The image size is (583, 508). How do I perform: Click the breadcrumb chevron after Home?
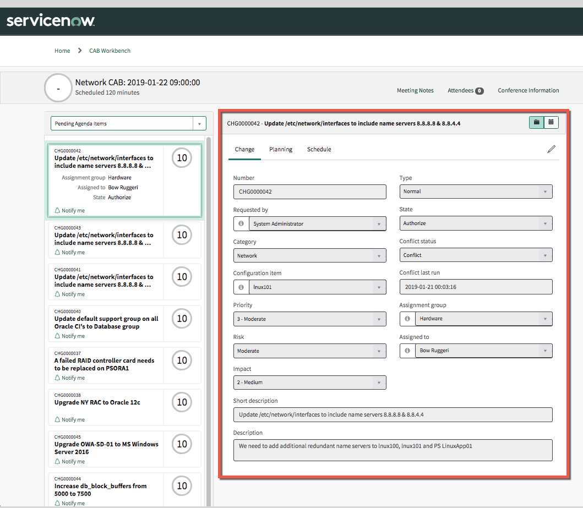(80, 51)
